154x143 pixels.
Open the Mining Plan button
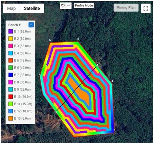[126, 7]
